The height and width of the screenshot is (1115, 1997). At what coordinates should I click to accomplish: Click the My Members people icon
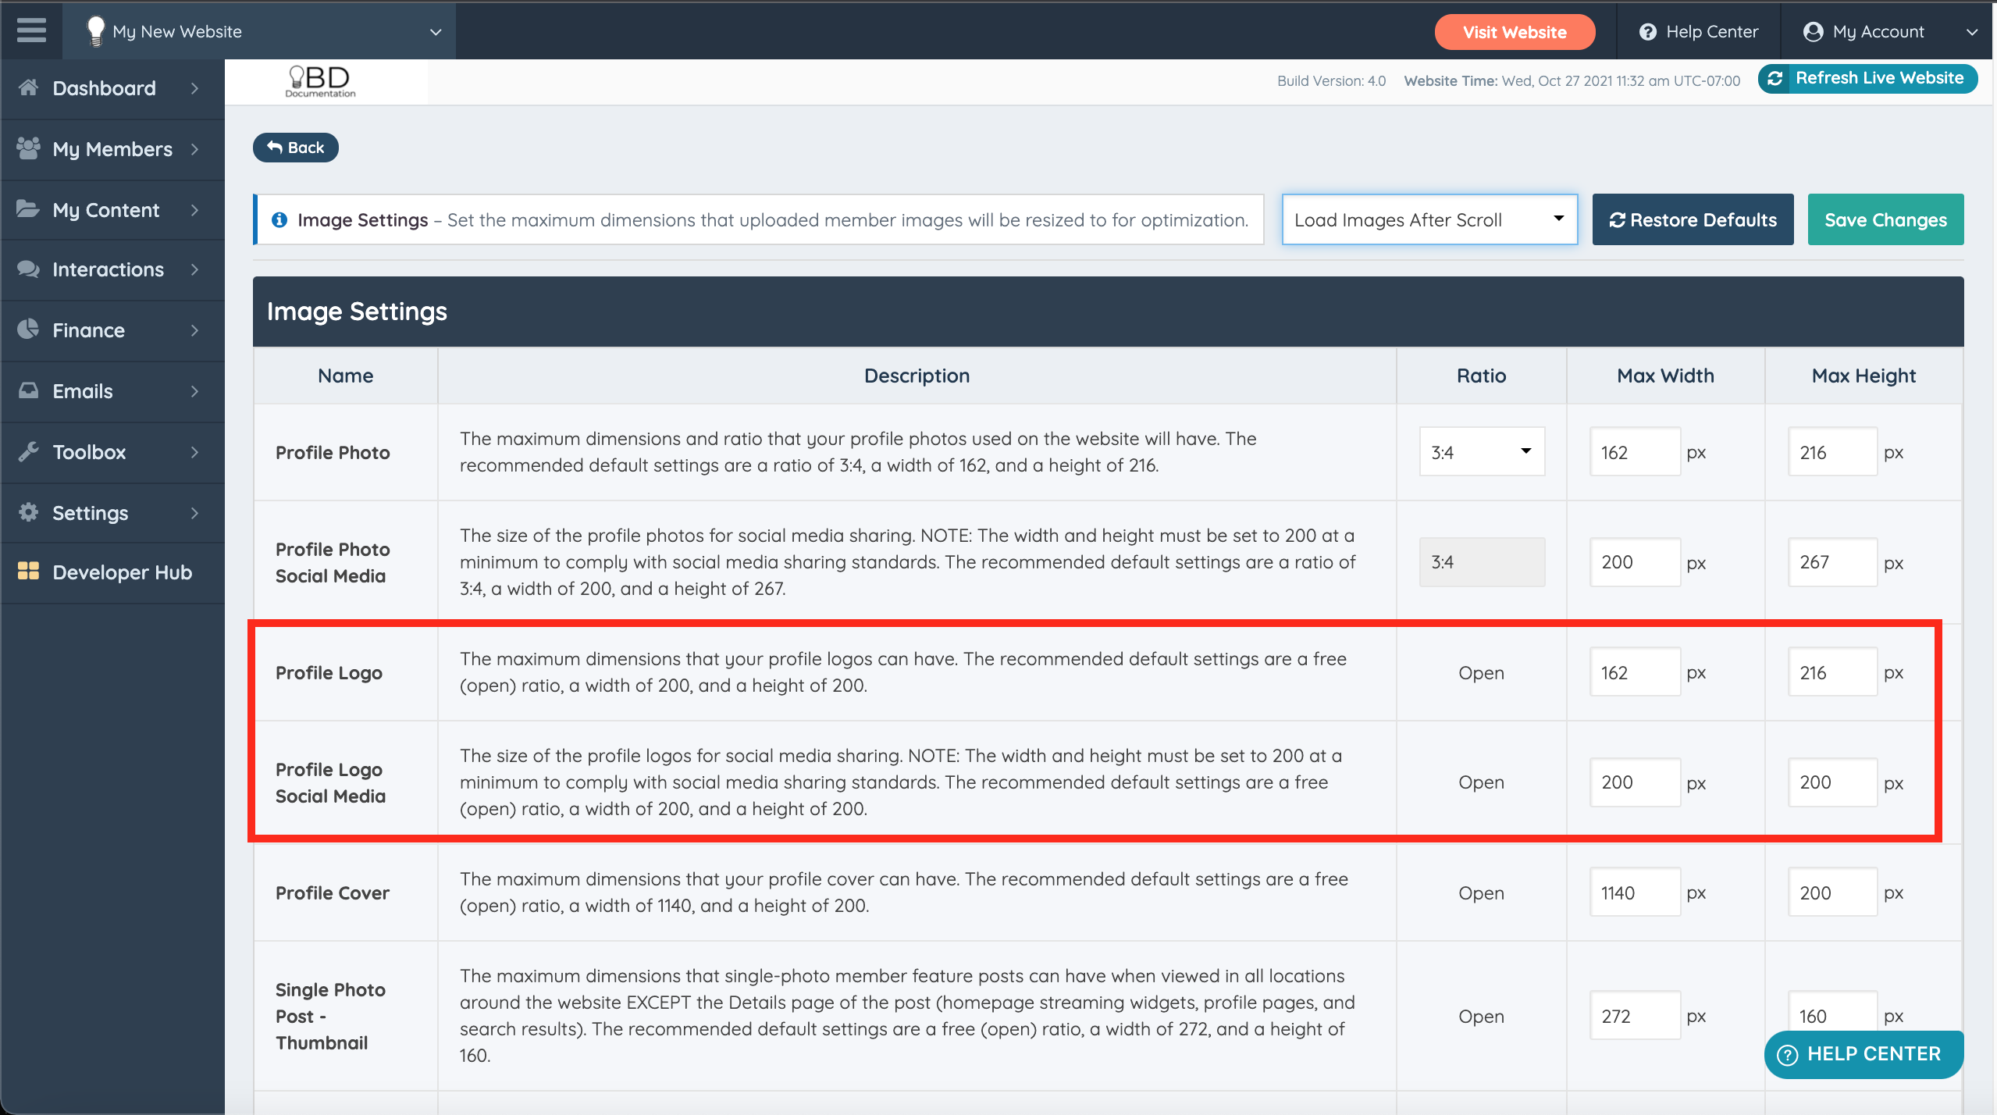28,148
